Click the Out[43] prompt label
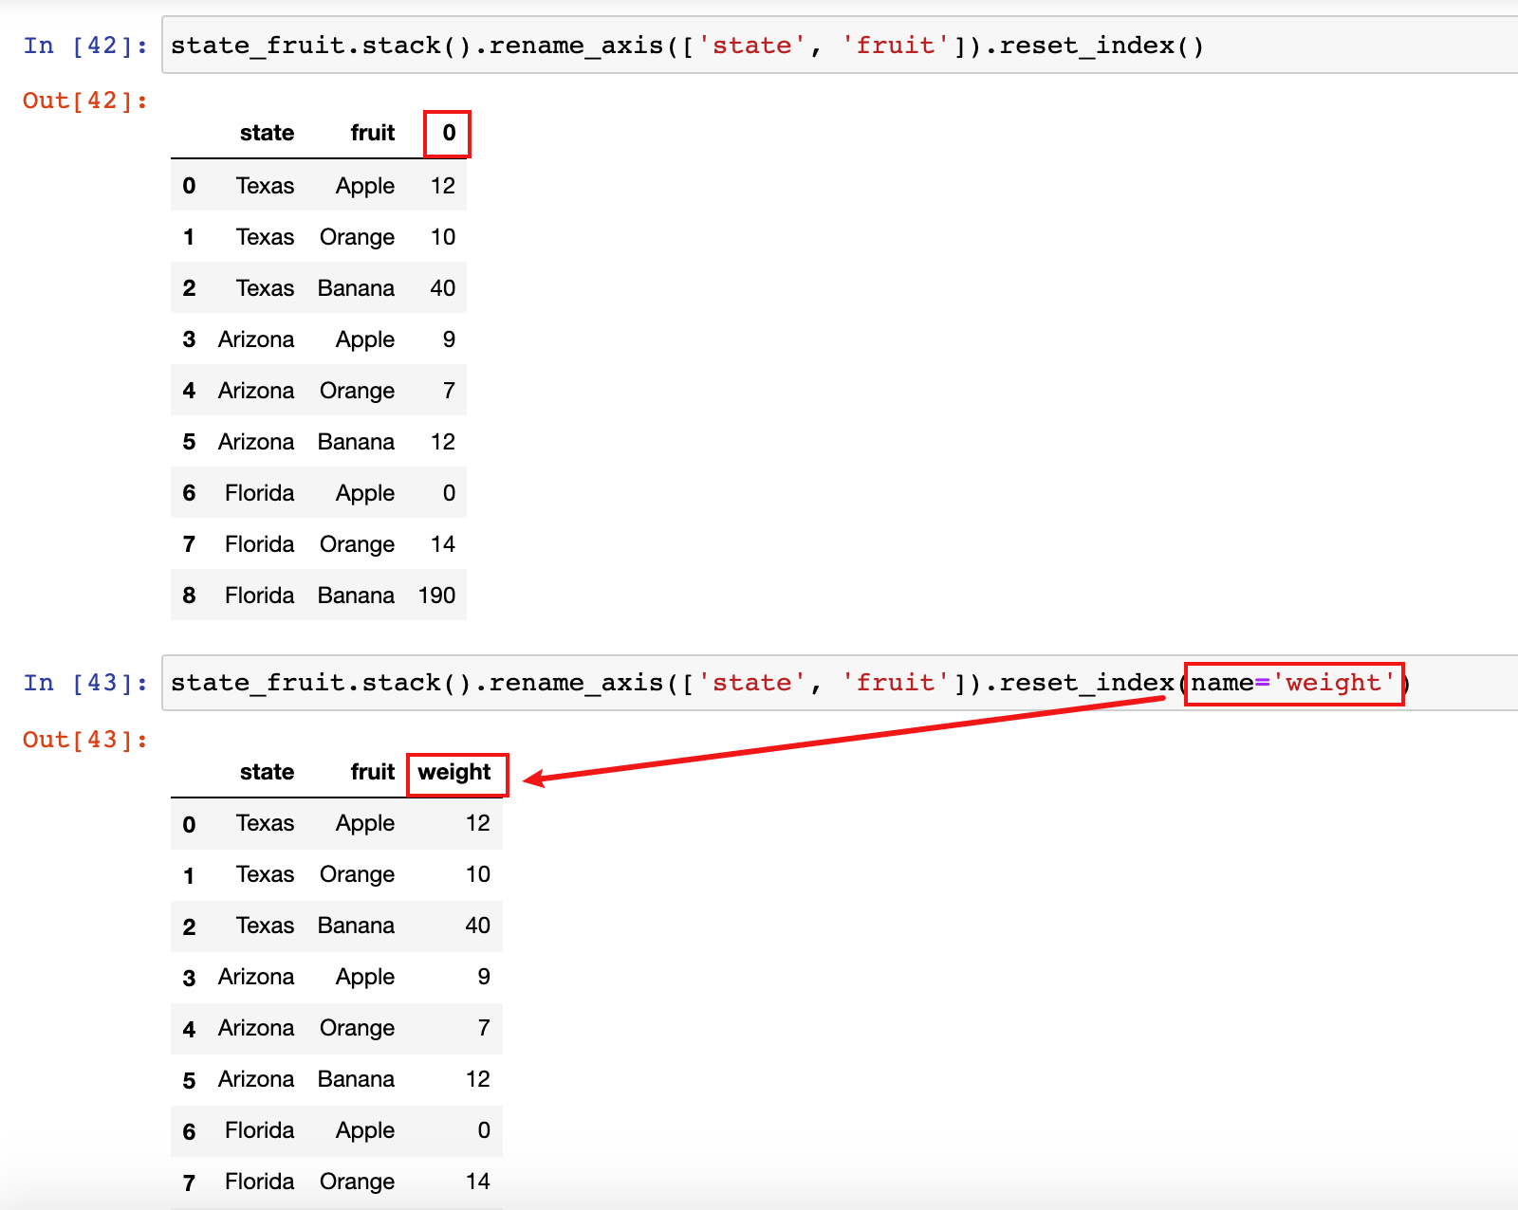Viewport: 1518px width, 1210px height. point(85,740)
